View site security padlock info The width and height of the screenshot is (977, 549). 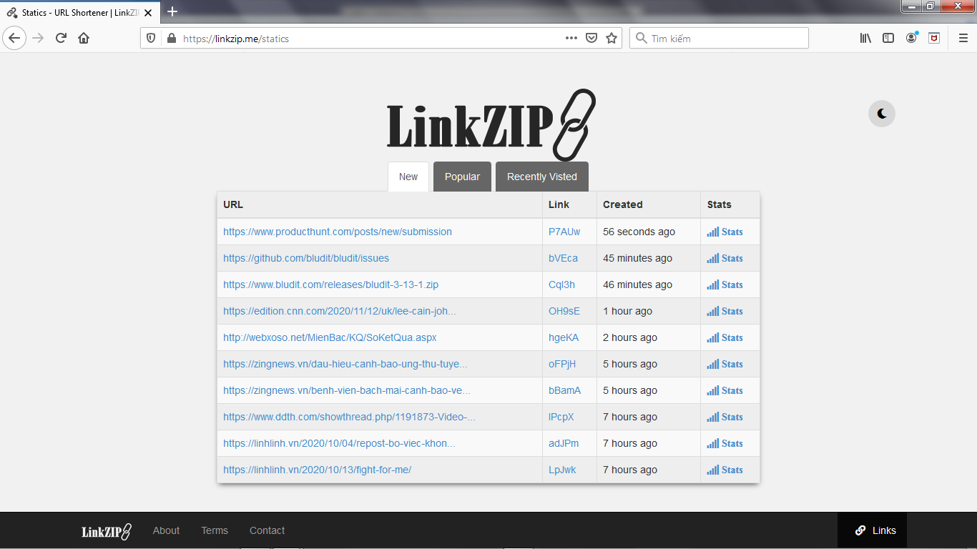pos(170,39)
